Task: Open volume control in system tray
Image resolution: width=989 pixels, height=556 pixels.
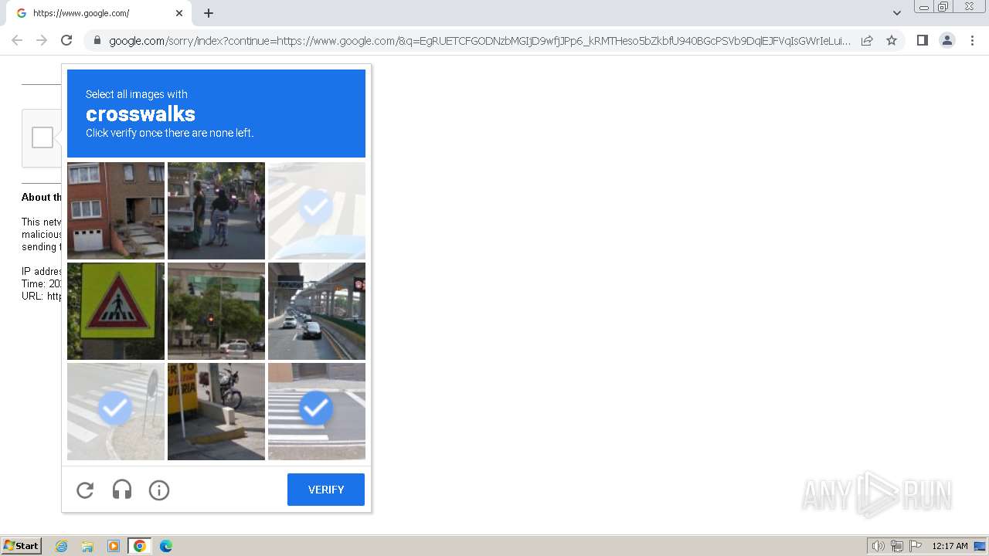Action: pyautogui.click(x=878, y=546)
